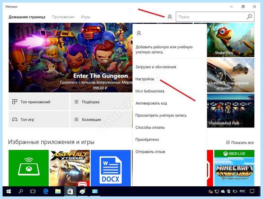Click the profile avatar inside the dropdown menu
Screen dimensions: 263x199
click(139, 33)
